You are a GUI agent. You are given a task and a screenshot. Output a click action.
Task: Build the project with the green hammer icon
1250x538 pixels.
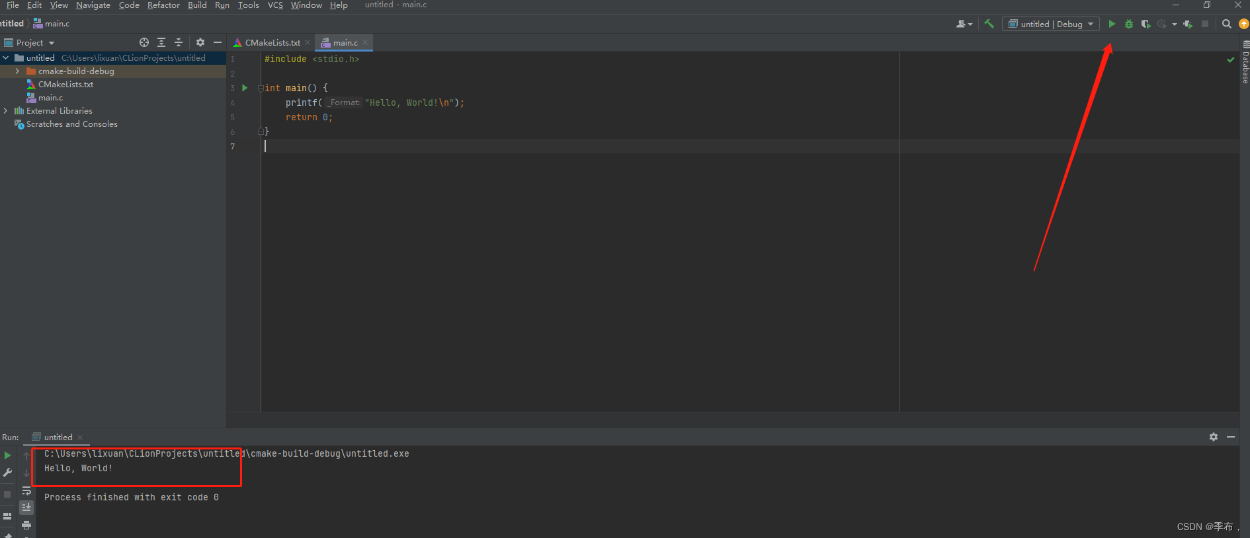point(989,24)
